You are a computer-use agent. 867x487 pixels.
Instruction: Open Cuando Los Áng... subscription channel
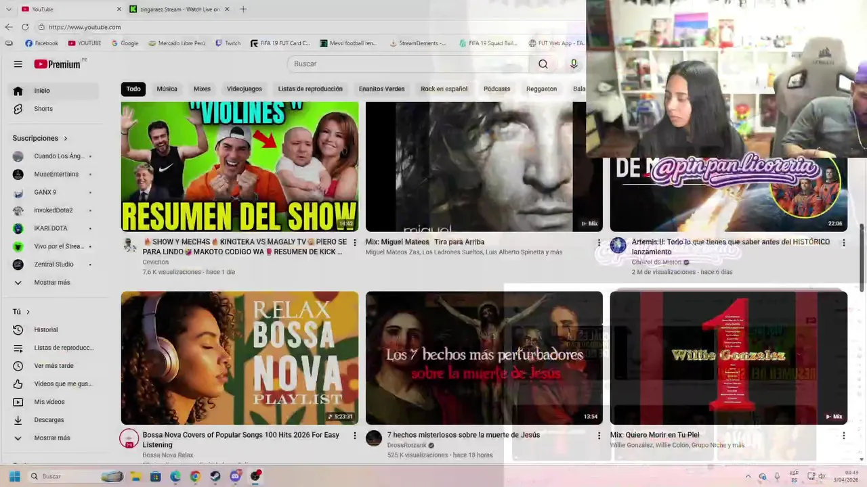(54, 156)
